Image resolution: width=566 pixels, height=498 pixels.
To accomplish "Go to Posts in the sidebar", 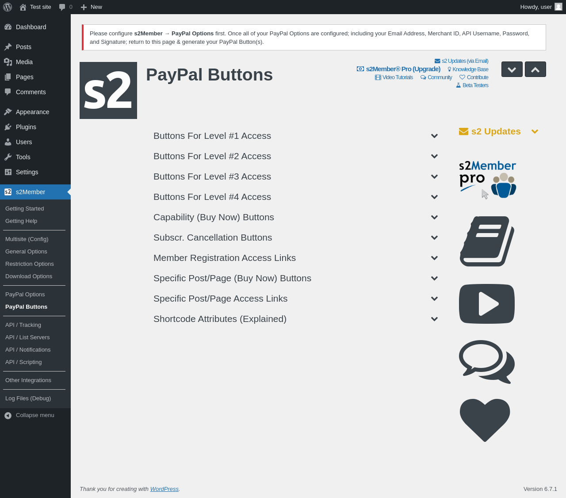I will [35, 47].
